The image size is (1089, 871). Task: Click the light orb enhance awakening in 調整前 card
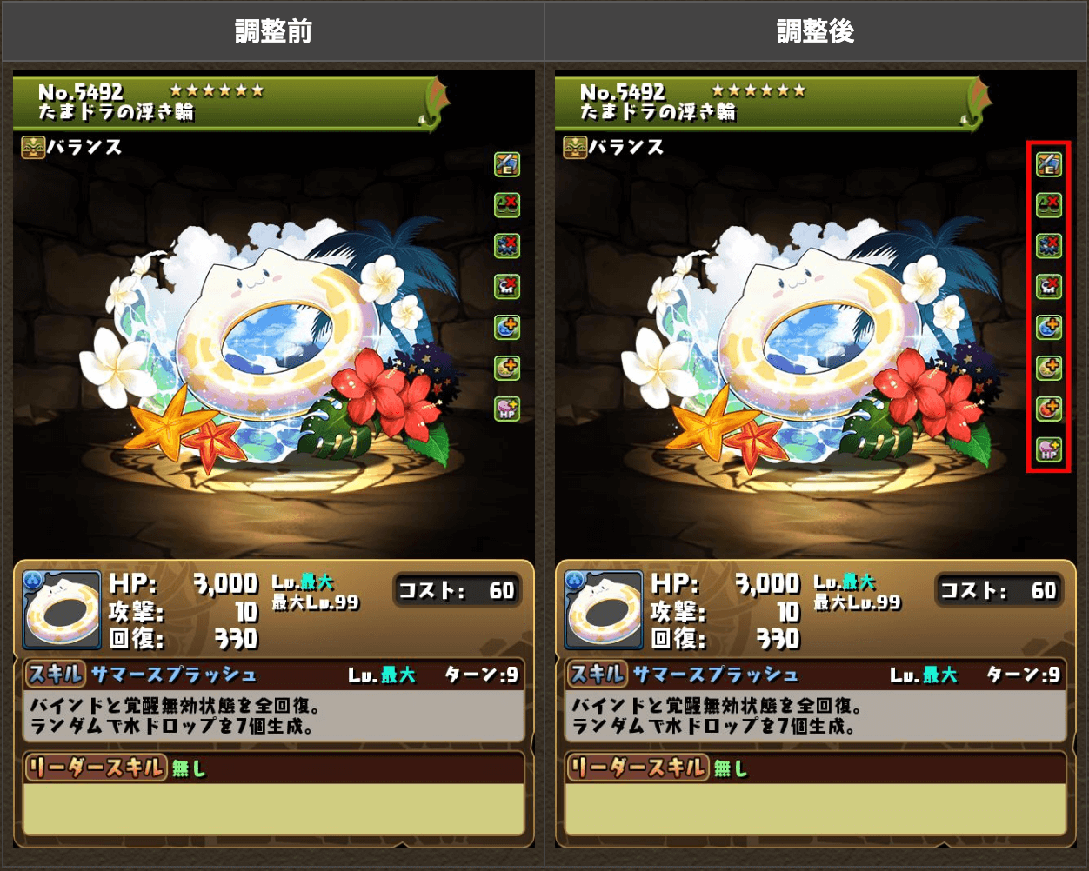507,368
